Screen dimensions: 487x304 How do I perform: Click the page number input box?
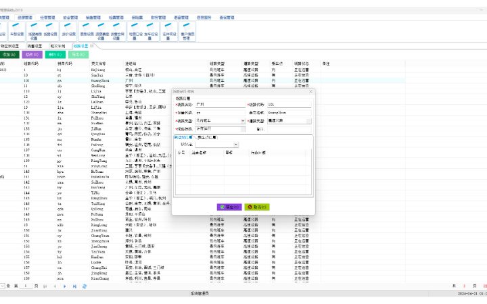(x=26, y=286)
